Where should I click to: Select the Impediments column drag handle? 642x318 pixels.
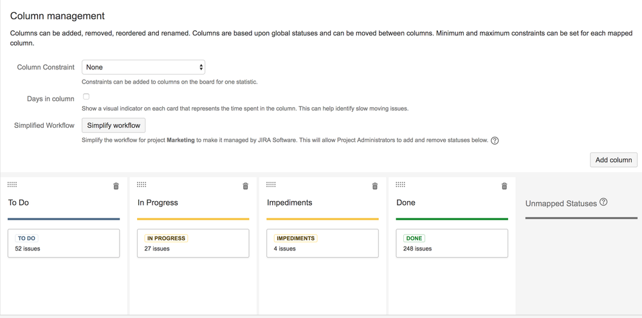pos(271,185)
